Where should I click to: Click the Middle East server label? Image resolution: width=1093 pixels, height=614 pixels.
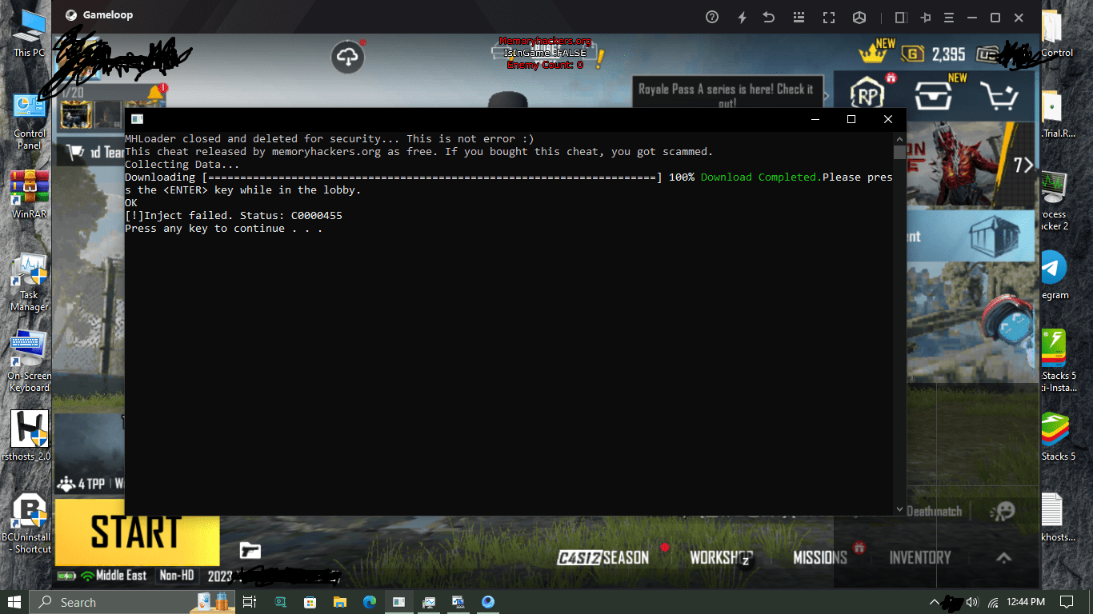pyautogui.click(x=121, y=575)
